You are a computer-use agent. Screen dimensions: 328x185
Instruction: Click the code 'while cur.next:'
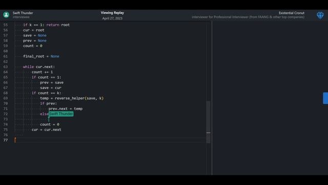coord(39,67)
